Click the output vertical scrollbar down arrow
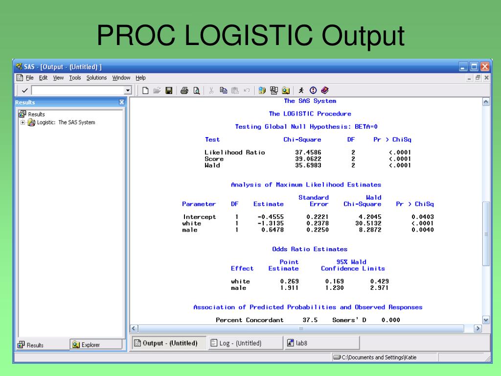The height and width of the screenshot is (376, 501). (x=486, y=320)
